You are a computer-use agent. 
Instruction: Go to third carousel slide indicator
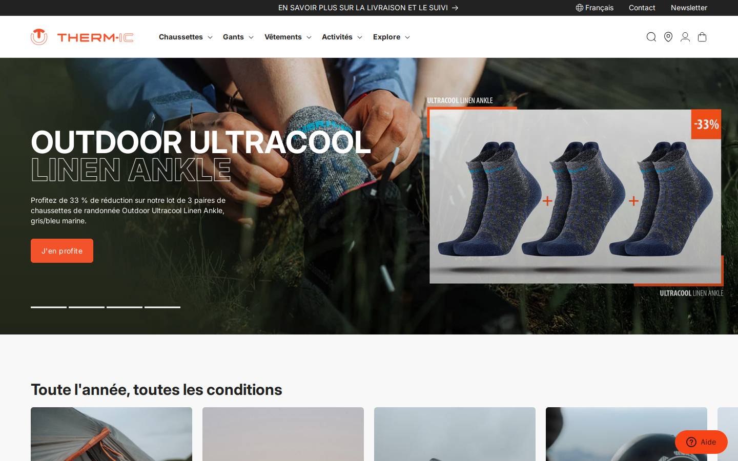coord(125,307)
